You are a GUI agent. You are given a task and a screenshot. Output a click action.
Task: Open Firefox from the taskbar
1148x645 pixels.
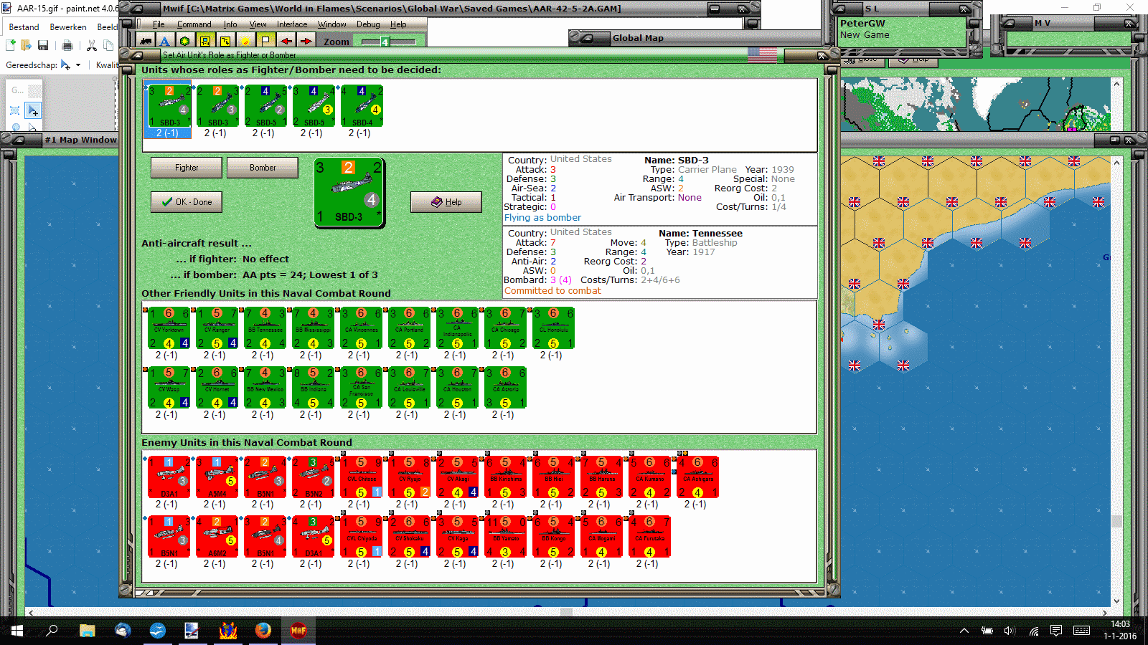click(x=263, y=631)
